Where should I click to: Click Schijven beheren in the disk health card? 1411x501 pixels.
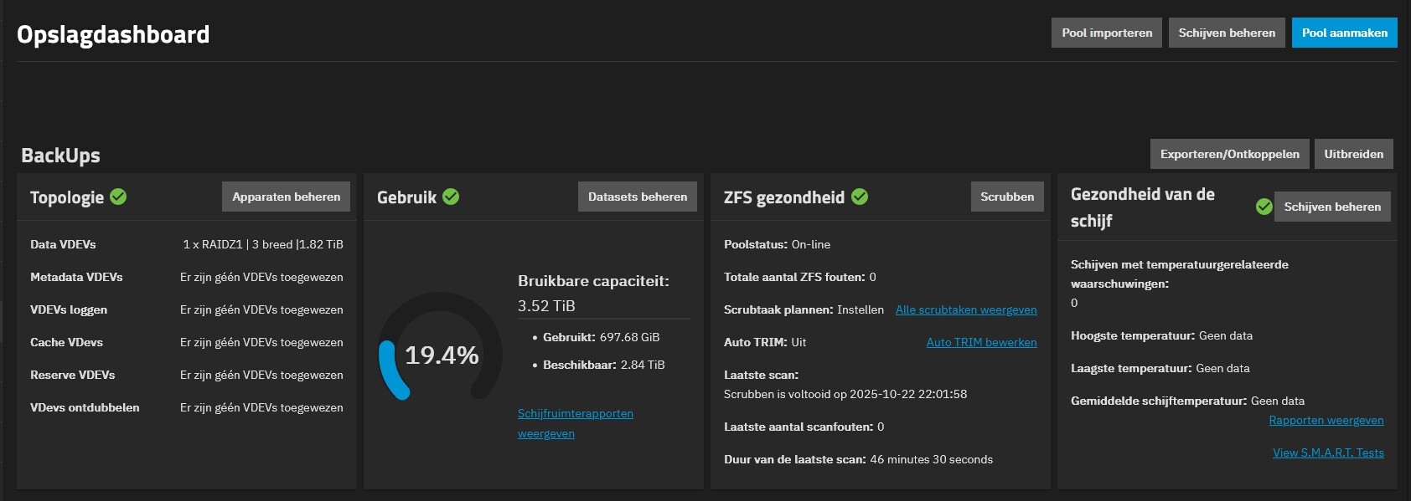point(1331,207)
